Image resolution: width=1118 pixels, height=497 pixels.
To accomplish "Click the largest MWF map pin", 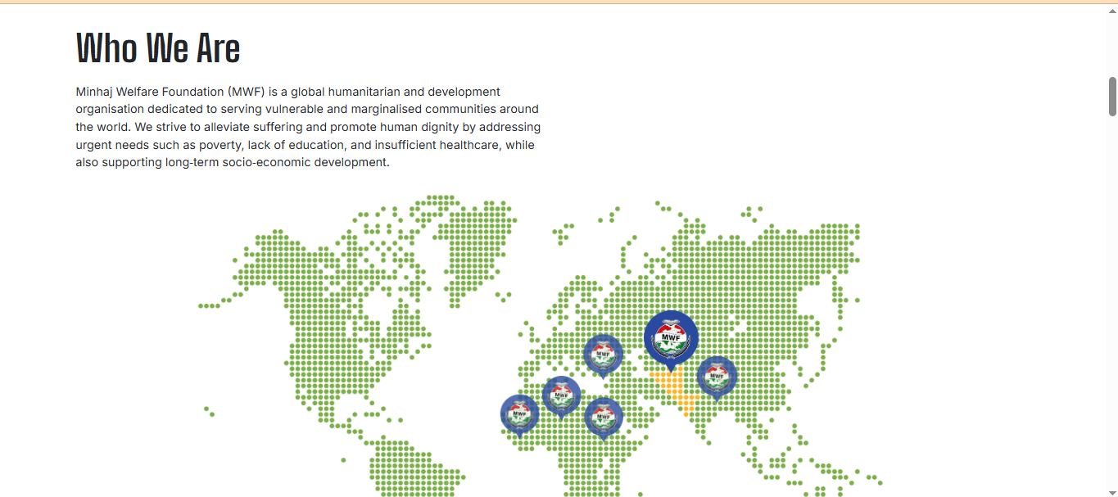I will point(671,337).
